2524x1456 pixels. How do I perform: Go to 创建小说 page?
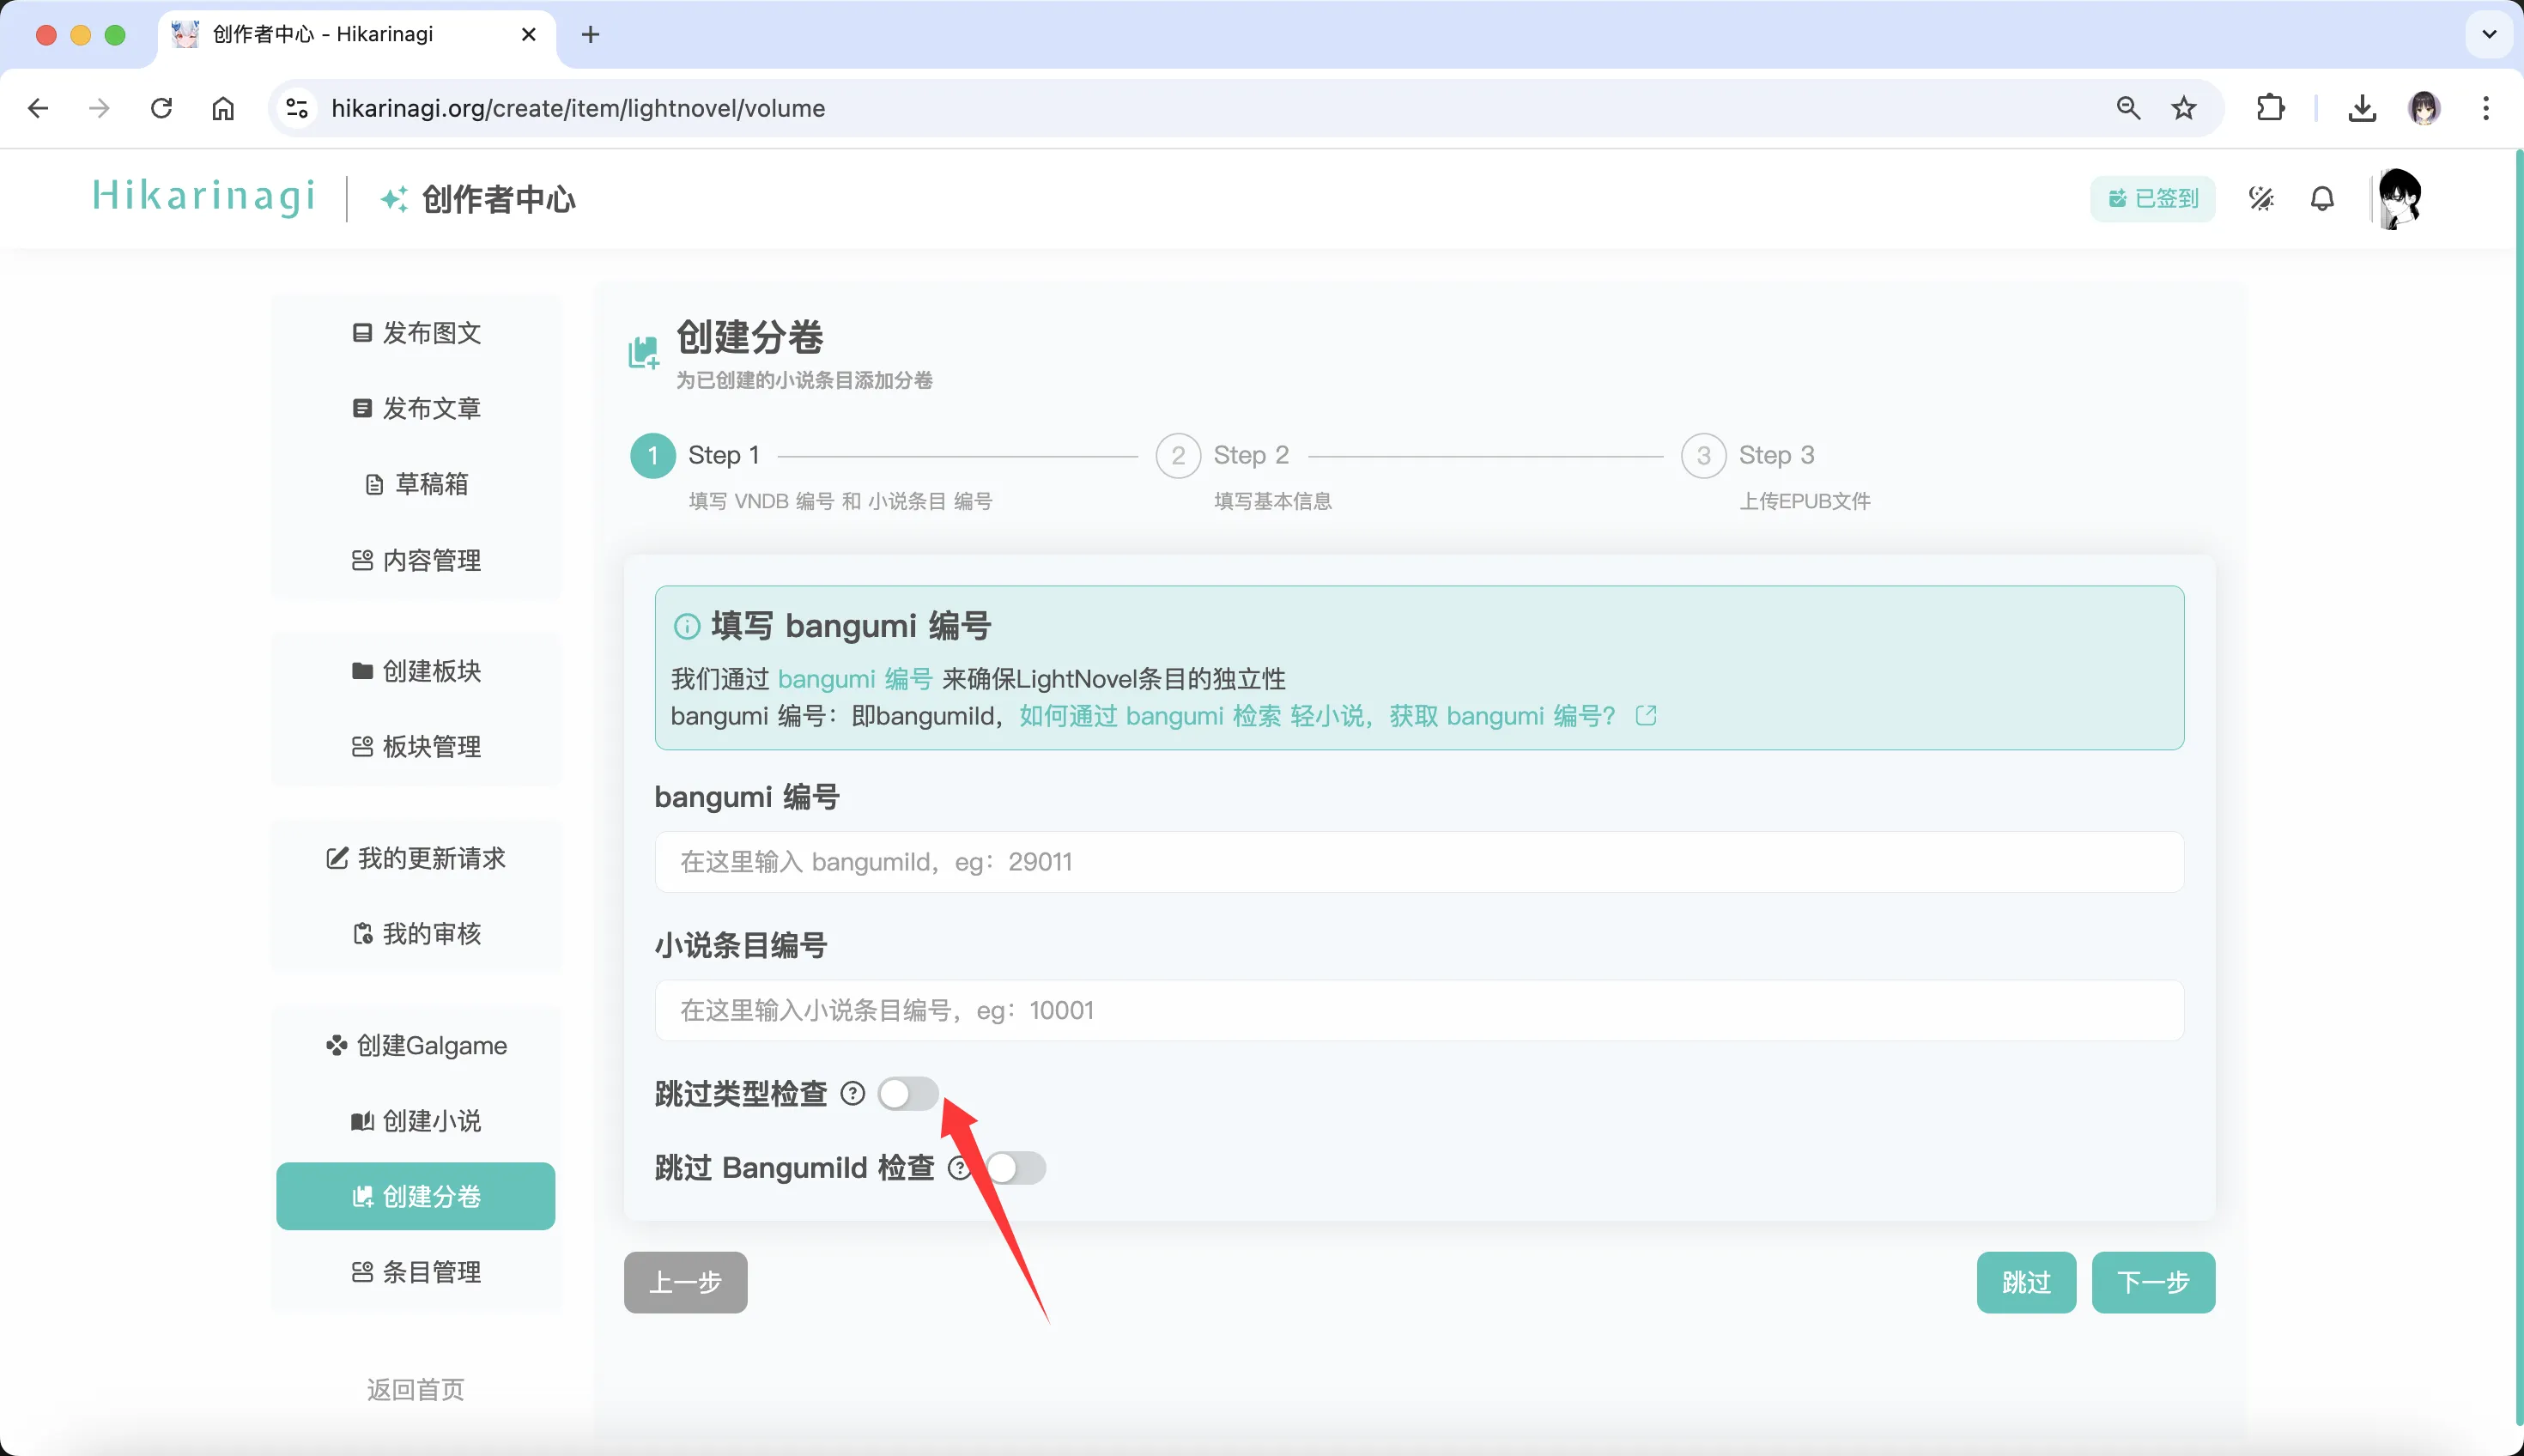(x=416, y=1121)
